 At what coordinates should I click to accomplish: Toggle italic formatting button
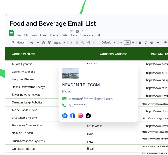click(146, 43)
